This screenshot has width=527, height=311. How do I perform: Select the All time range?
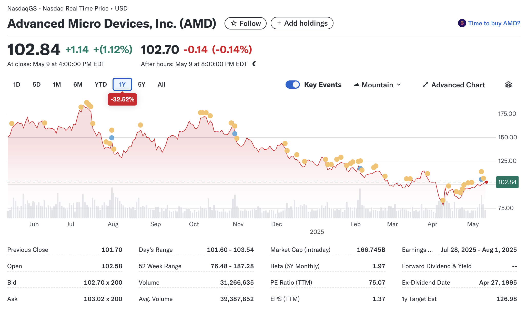[x=161, y=85]
